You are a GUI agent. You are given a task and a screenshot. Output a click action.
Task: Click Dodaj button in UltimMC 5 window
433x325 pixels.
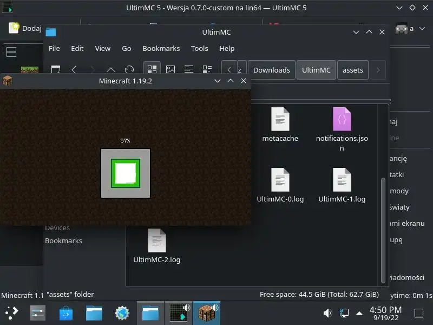coord(25,28)
